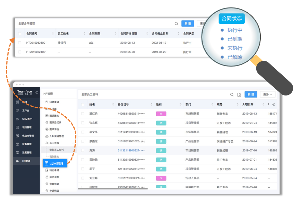Click the export document icon beside search

coord(239,94)
